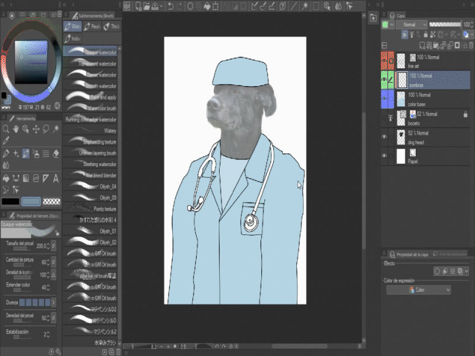475x356 pixels.
Task: Choose the Pointy texture brush
Action: (90, 209)
